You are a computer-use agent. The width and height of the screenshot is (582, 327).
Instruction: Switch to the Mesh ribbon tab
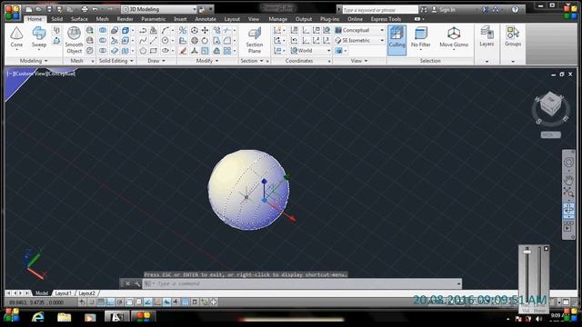[x=102, y=19]
